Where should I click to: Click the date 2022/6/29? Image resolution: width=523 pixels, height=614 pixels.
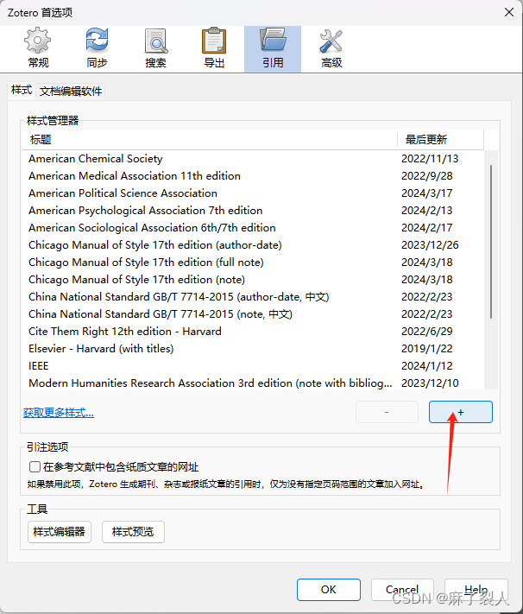coord(426,331)
